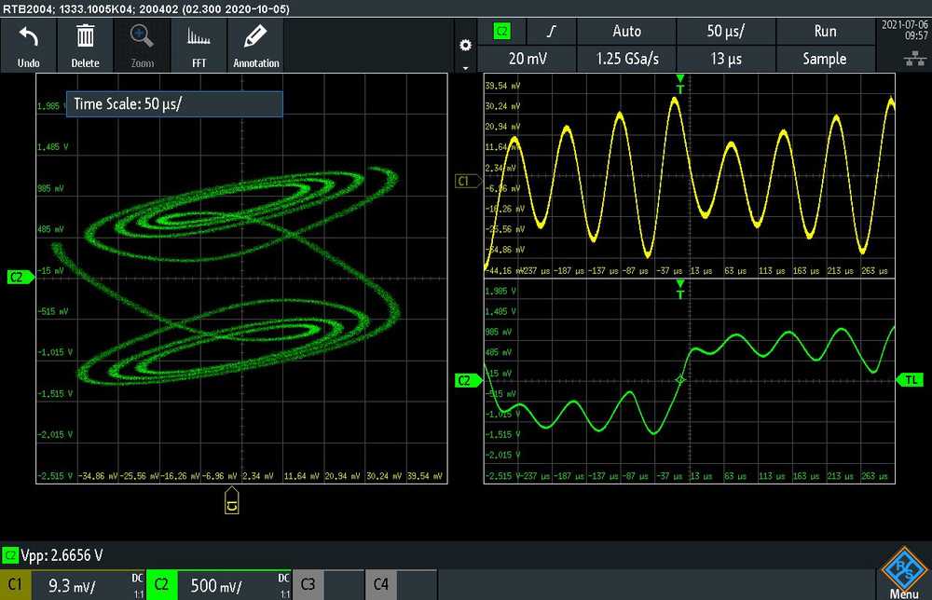Screen dimensions: 932x600
Task: Adjust the C2 500 mV/ vertical scale
Action: coord(216,586)
